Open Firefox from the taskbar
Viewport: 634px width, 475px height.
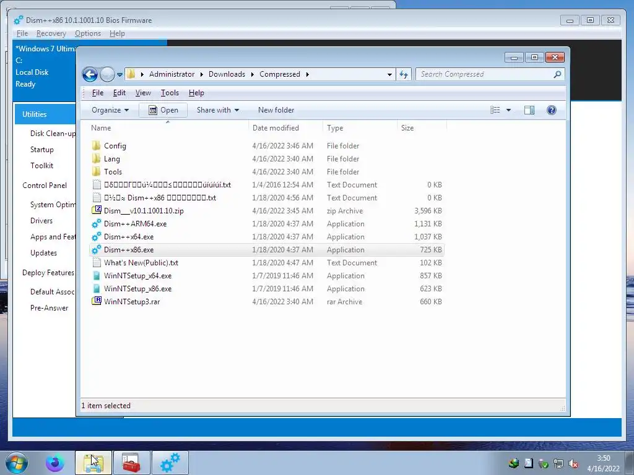(54, 463)
